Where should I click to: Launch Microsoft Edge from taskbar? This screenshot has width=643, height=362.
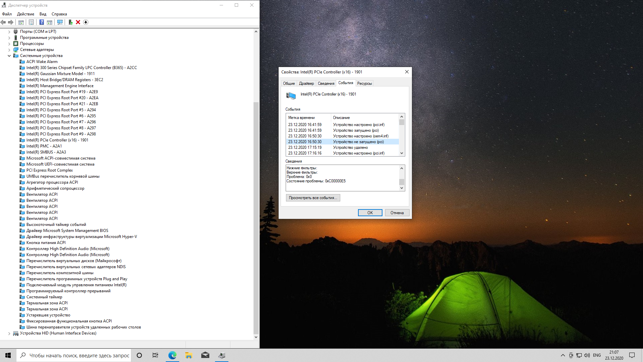click(x=172, y=355)
